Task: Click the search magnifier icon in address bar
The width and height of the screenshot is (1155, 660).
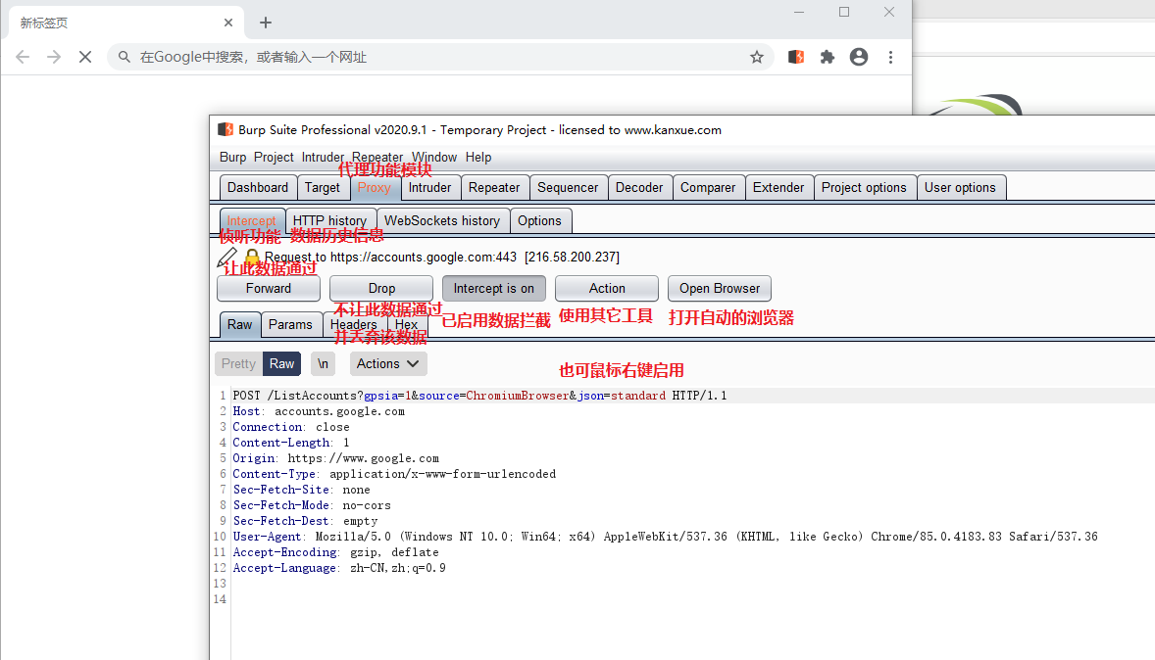Action: [x=125, y=57]
